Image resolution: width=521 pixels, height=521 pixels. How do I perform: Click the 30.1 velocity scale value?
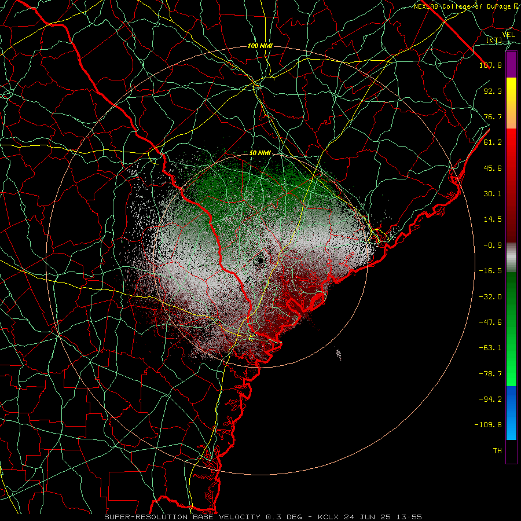(x=493, y=194)
